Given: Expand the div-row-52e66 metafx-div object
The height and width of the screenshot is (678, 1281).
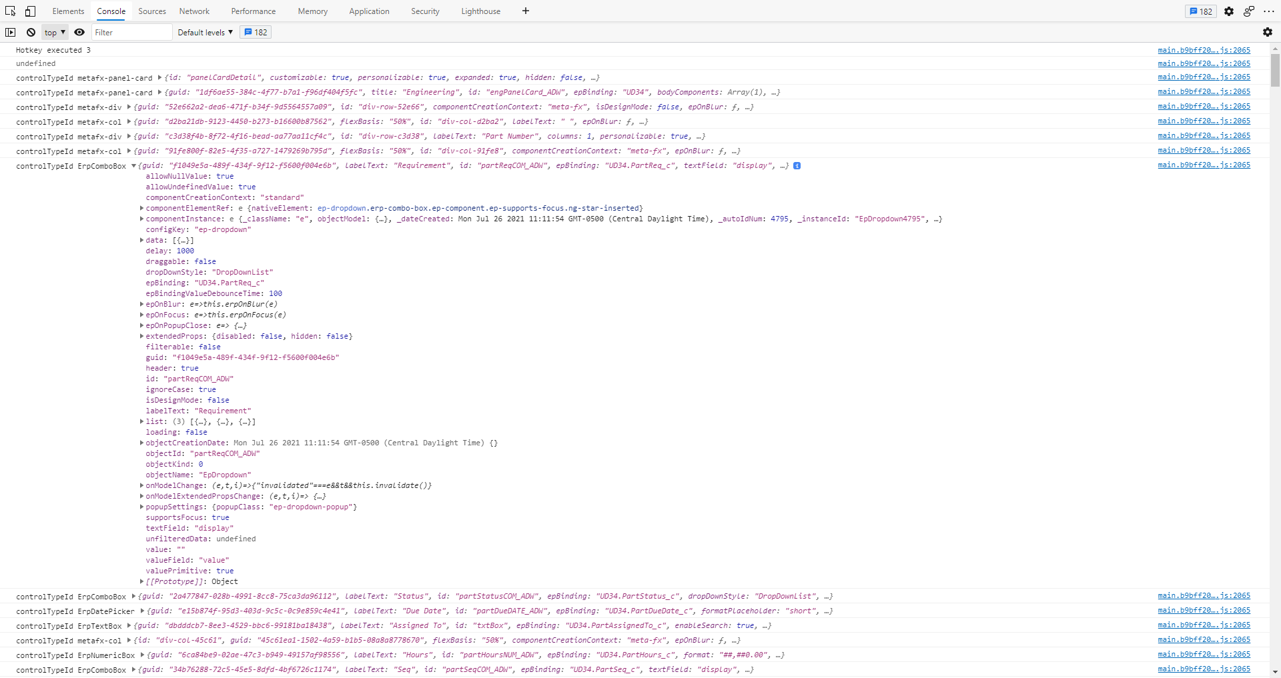Looking at the screenshot, I should point(129,107).
